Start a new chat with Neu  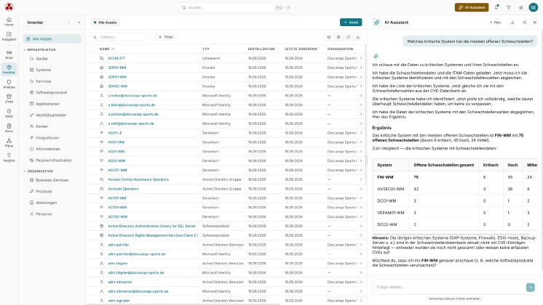point(495,23)
